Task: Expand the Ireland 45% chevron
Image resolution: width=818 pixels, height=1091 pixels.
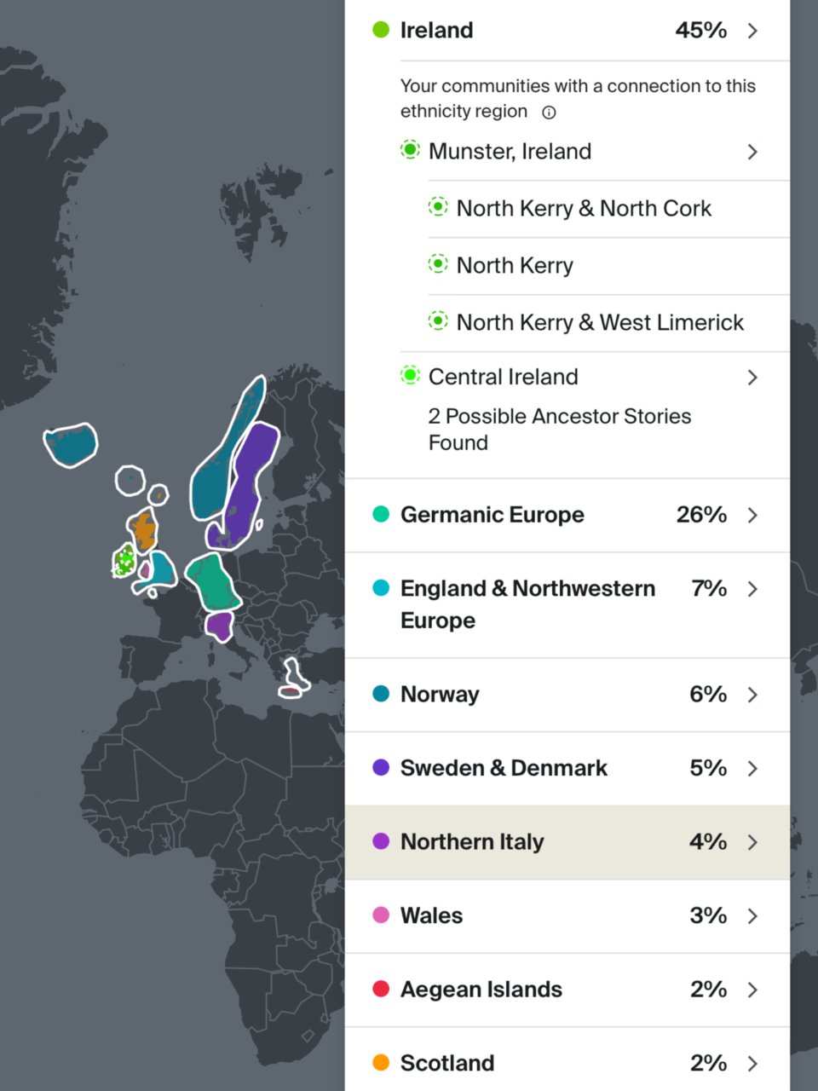Action: (752, 31)
